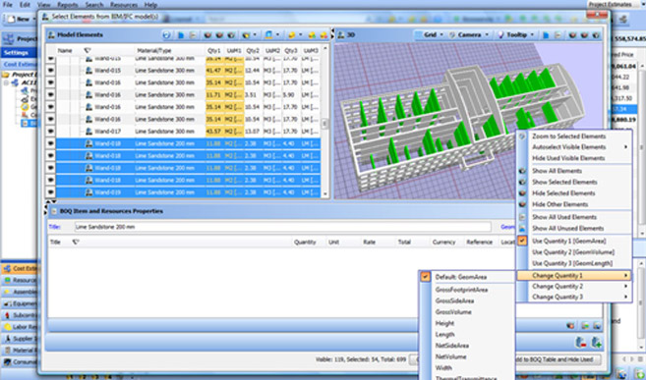Click the Model Elements table vertical scrollbar
Screen dimensions: 646x380
click(325, 123)
